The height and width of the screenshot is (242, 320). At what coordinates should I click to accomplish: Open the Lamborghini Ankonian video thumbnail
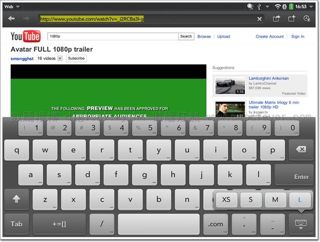tap(230, 85)
